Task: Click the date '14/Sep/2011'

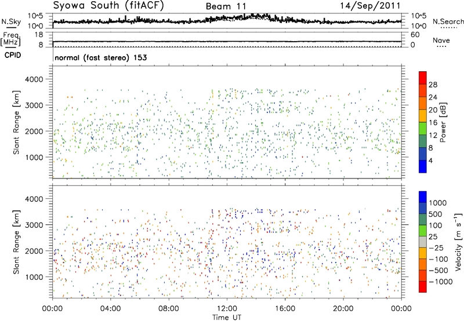Action: (370, 6)
